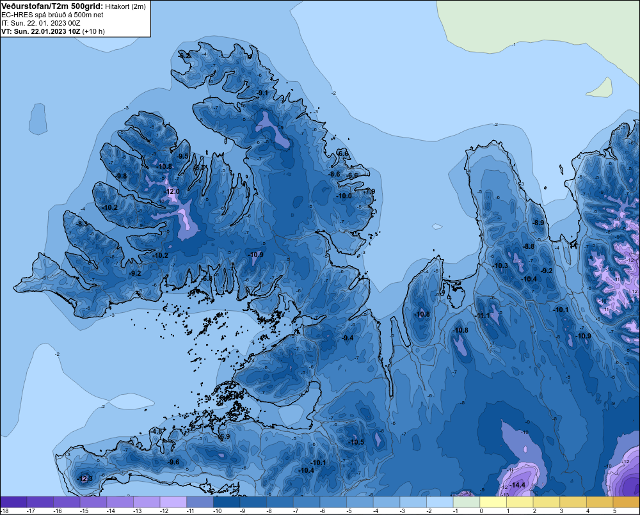Select the 'EC-HRES spá brúuð á 500m net' line
This screenshot has width=640, height=515.
tap(52, 15)
